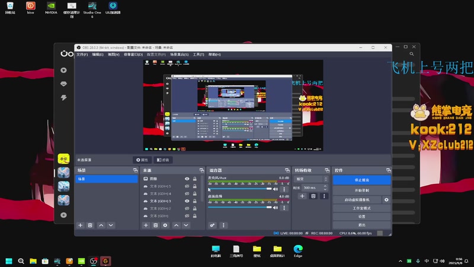The width and height of the screenshot is (474, 267).
Task: Pop out the 场景 dock panel
Action: tap(135, 170)
